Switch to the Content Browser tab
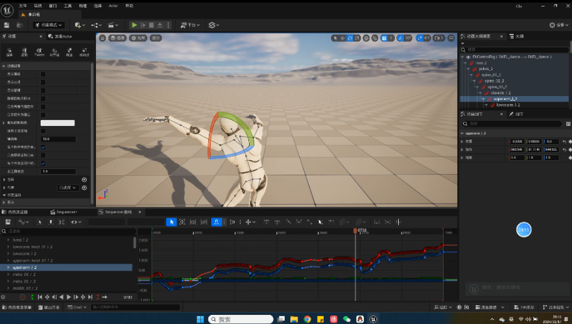This screenshot has width=572, height=324. pyautogui.click(x=15, y=212)
